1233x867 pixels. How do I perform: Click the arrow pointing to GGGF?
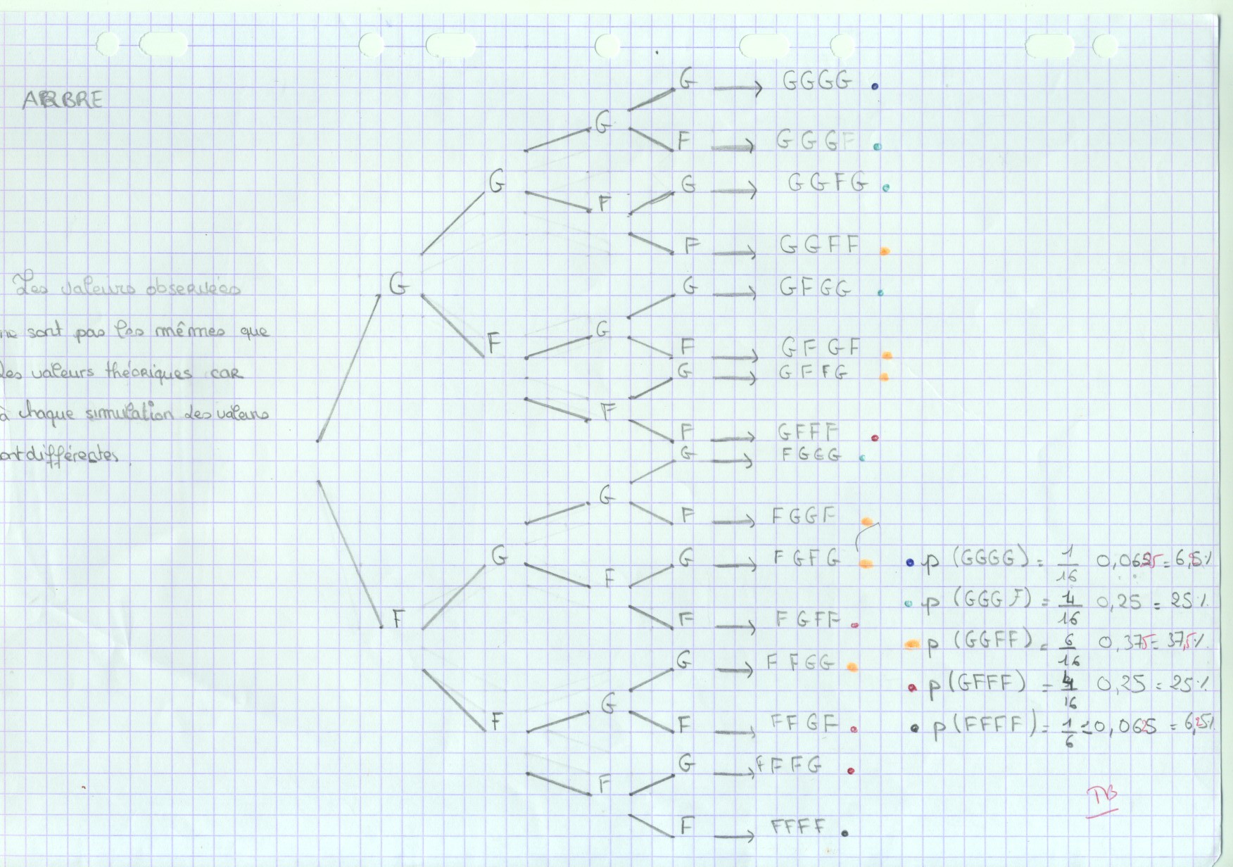coord(733,147)
